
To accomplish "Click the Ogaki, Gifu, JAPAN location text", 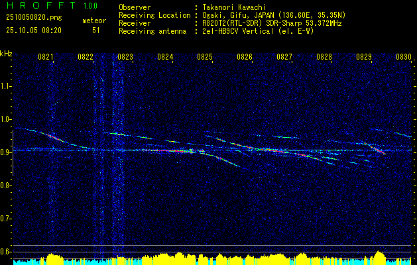I will (274, 15).
